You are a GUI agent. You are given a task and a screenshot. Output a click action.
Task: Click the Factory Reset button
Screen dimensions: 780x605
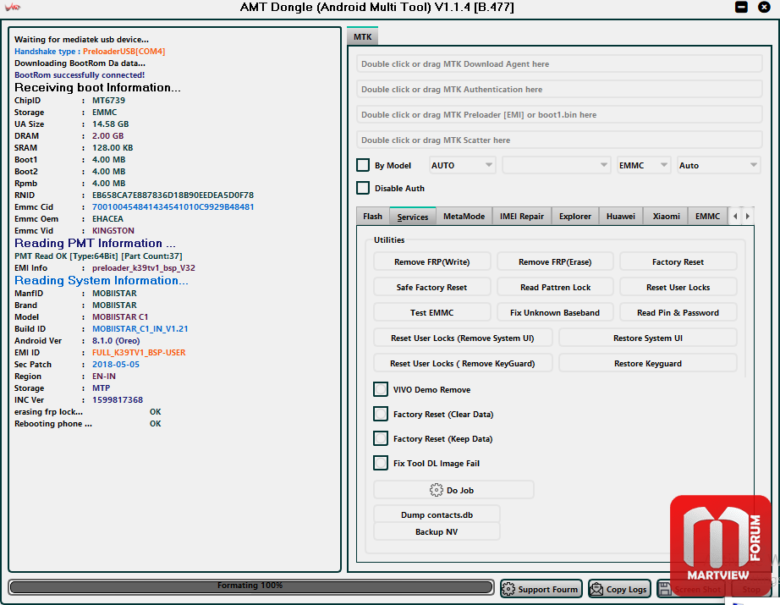(x=678, y=261)
